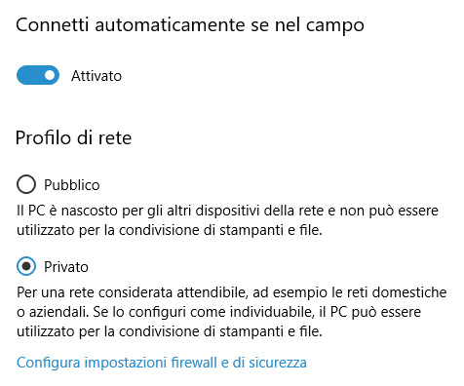Image resolution: width=464 pixels, height=386 pixels.
Task: Click the line starting Per una rete considerata
Action: [232, 292]
